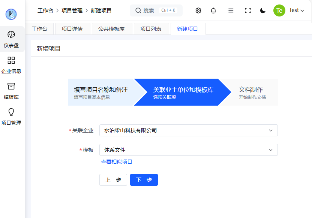Switch to the 项目列表 tab

151,28
